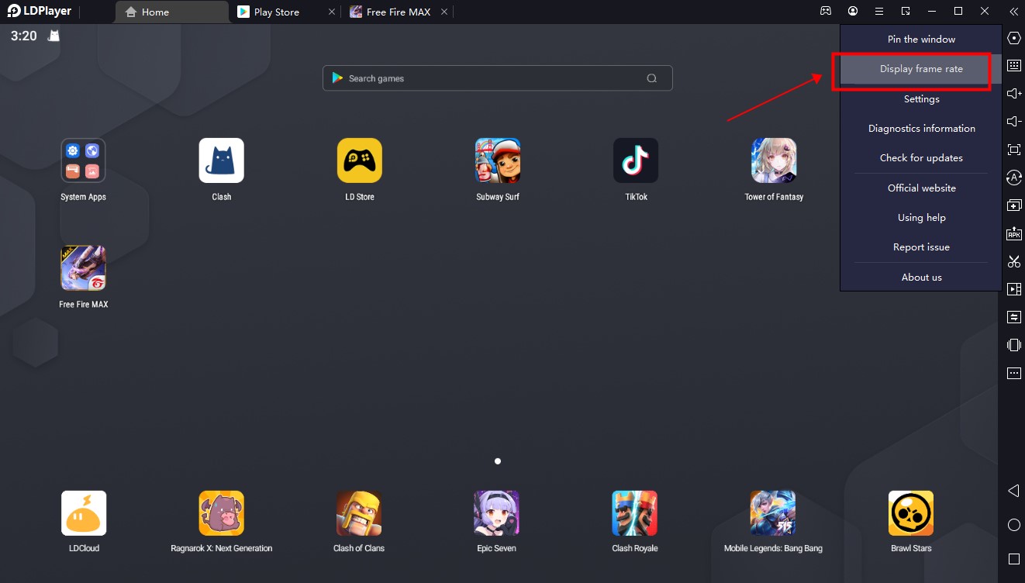Take screenshot with scissors icon

(1013, 261)
